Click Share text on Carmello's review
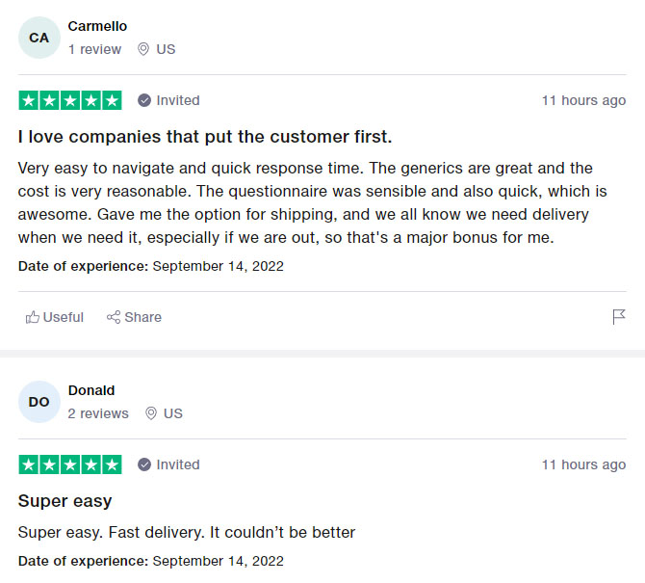The image size is (645, 583). (142, 317)
